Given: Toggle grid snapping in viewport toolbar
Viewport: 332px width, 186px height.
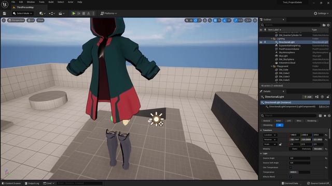Looking at the screenshot, I should [x=215, y=20].
